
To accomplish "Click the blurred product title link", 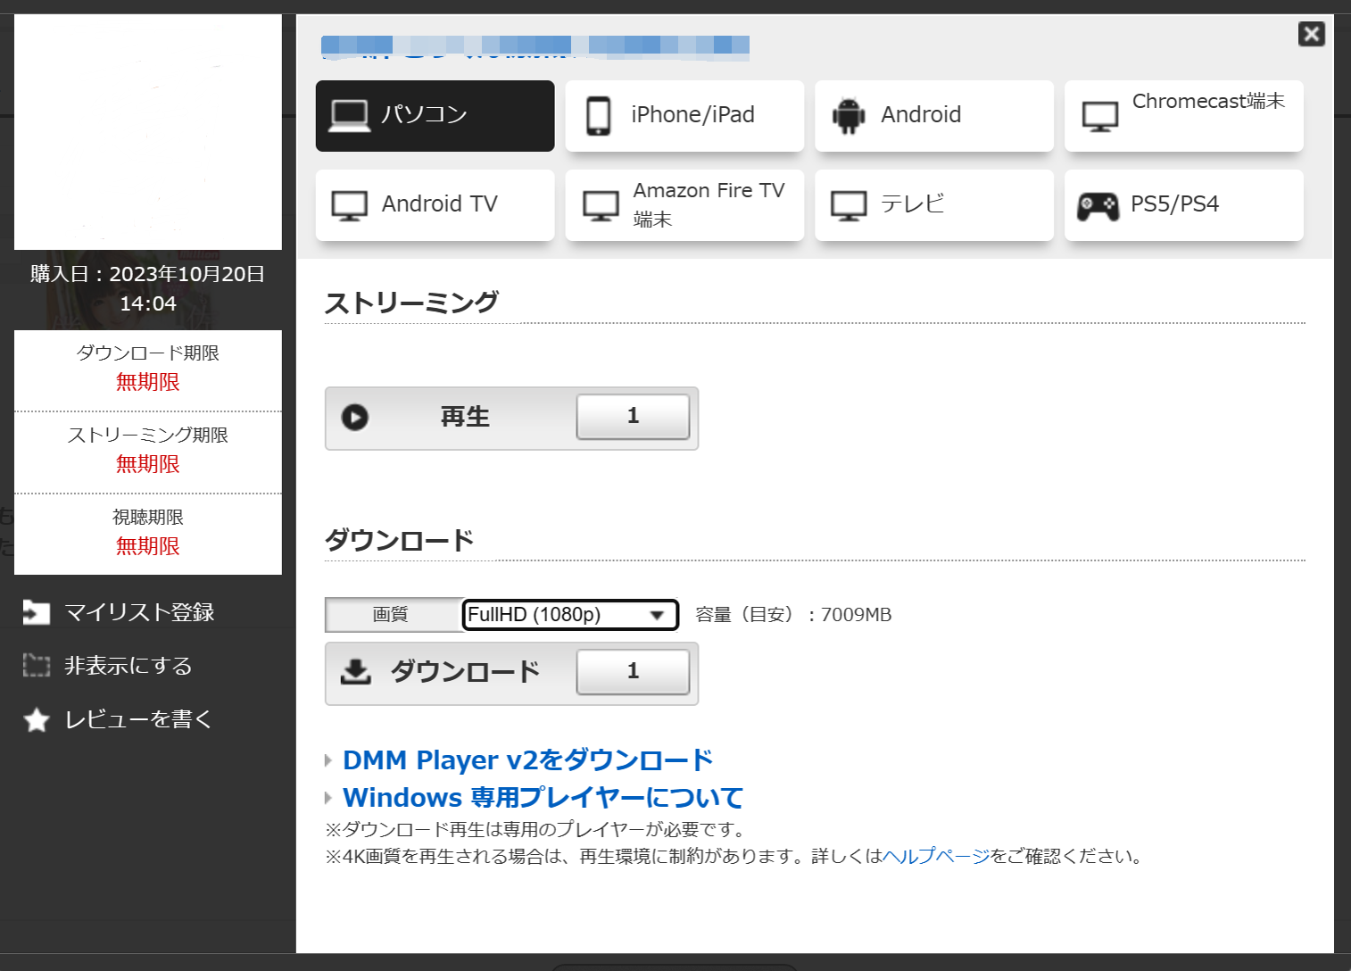I will tap(535, 46).
